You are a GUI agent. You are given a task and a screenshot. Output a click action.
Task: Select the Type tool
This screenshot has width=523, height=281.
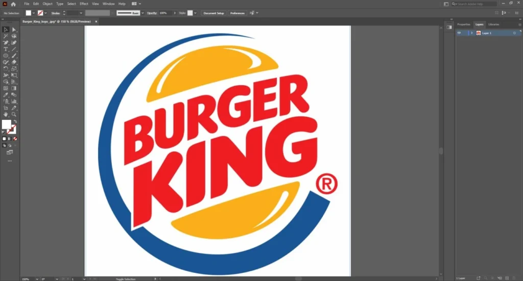click(x=6, y=49)
